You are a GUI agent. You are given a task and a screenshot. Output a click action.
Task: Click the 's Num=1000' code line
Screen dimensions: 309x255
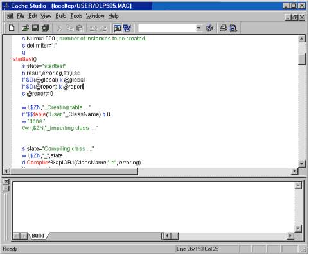tap(84, 39)
